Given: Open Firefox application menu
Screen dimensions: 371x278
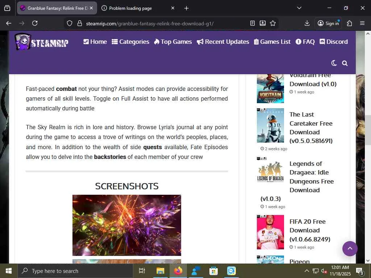Looking at the screenshot, I should (362, 23).
